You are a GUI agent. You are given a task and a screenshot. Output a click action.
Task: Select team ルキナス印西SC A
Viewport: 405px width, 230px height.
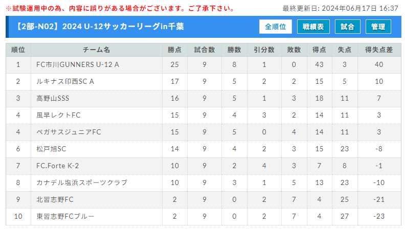click(x=65, y=81)
